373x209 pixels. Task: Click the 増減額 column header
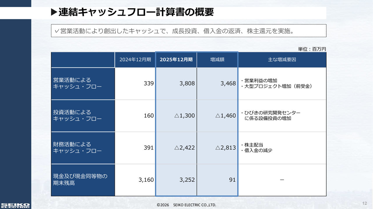pos(217,60)
